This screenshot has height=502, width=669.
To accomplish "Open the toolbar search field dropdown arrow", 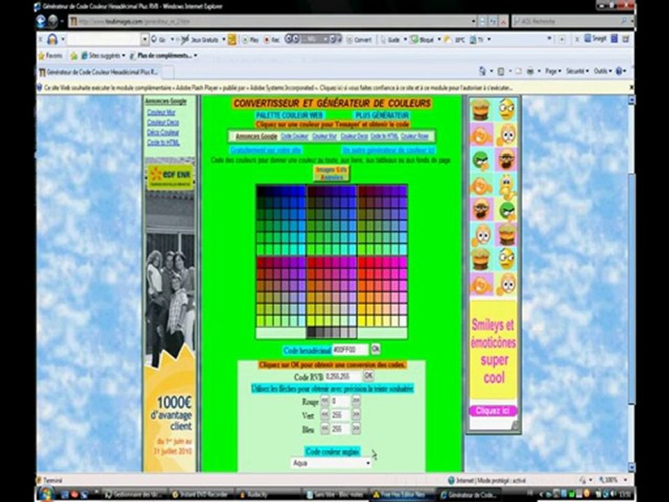I will (x=145, y=39).
